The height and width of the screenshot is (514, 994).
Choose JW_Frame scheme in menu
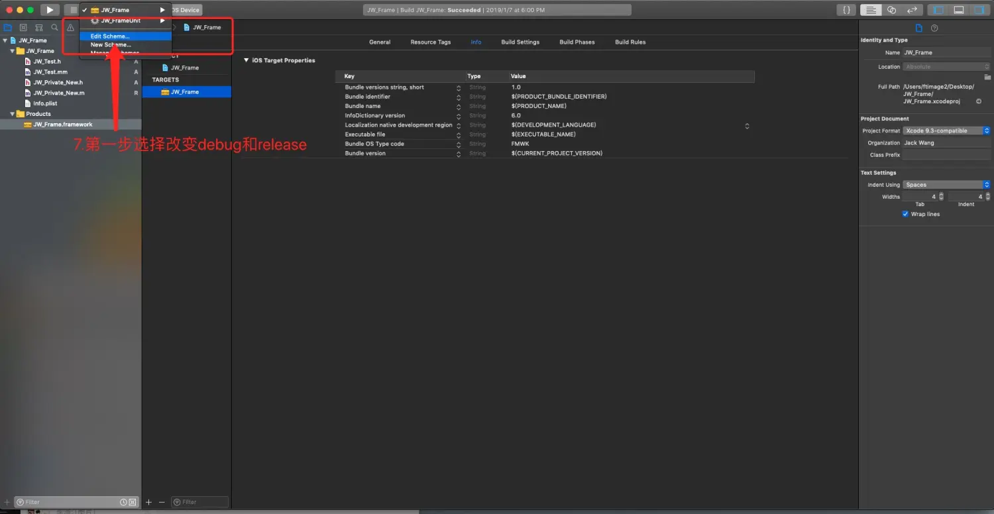(x=125, y=10)
